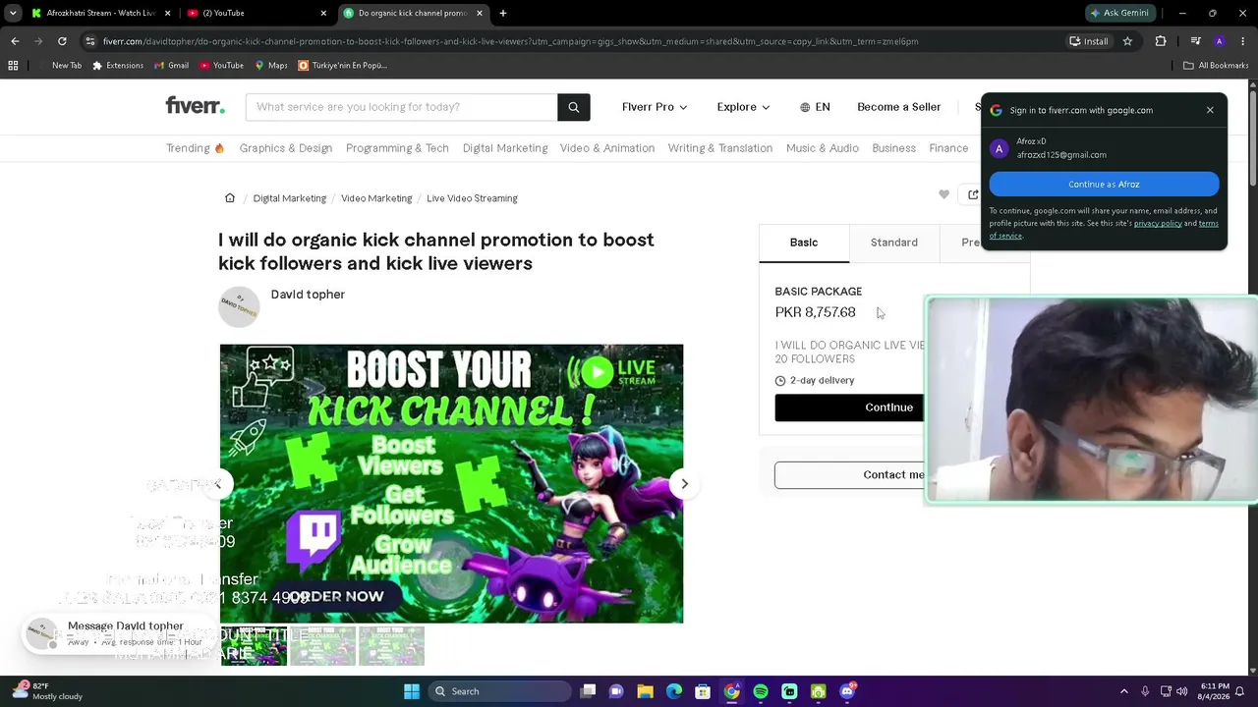Open the tab search dropdown arrow

coord(13,13)
